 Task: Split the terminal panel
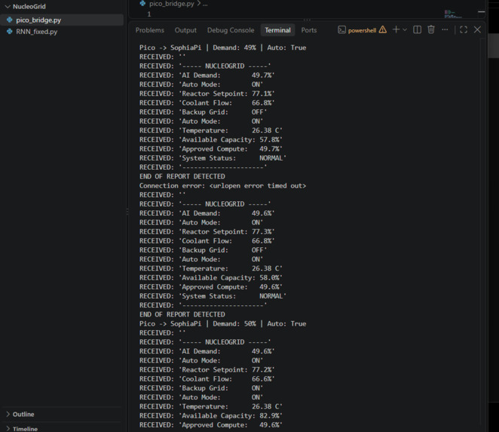point(417,30)
